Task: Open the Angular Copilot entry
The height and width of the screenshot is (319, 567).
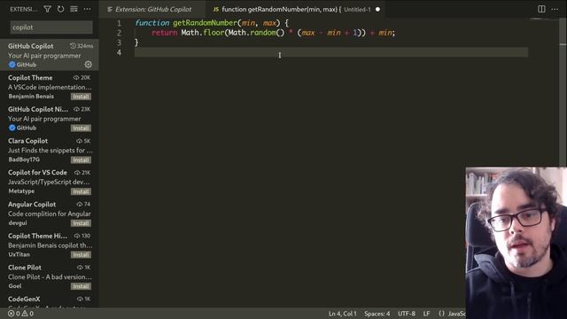Action: click(50, 213)
